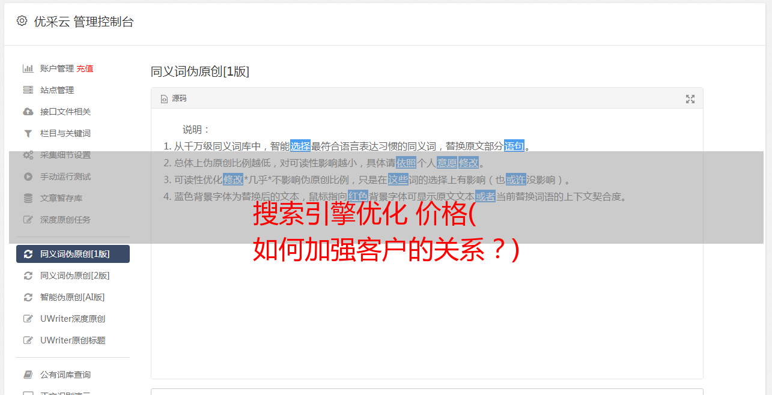The height and width of the screenshot is (395, 772).
Task: Open 账户管理 bar chart icon
Action: click(28, 68)
